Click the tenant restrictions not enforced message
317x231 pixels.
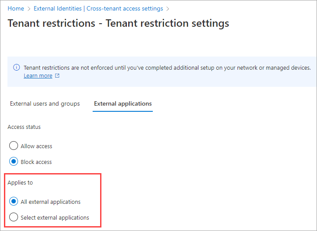point(167,68)
